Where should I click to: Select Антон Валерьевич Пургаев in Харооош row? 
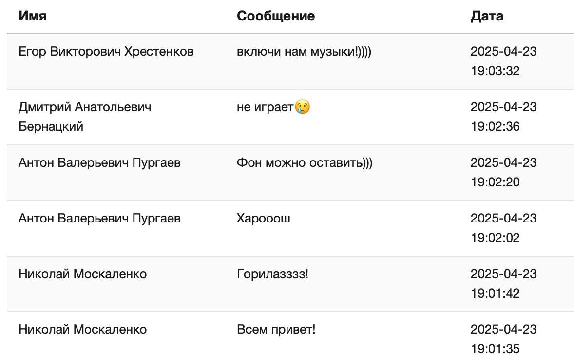coord(99,218)
